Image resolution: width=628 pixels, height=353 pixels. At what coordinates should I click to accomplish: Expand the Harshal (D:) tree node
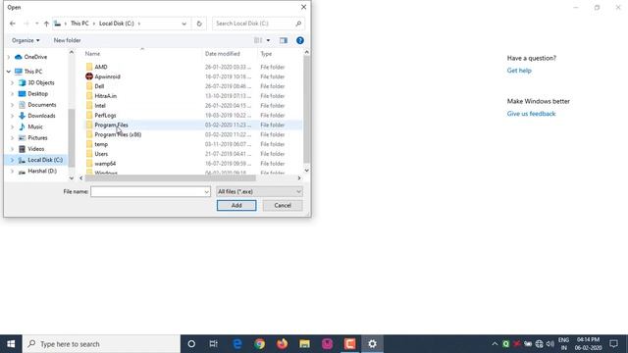coord(12,171)
